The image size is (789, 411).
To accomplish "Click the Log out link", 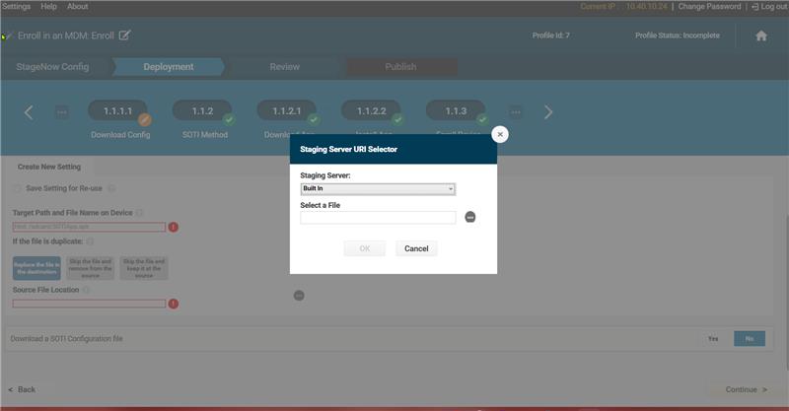I will 769,6.
